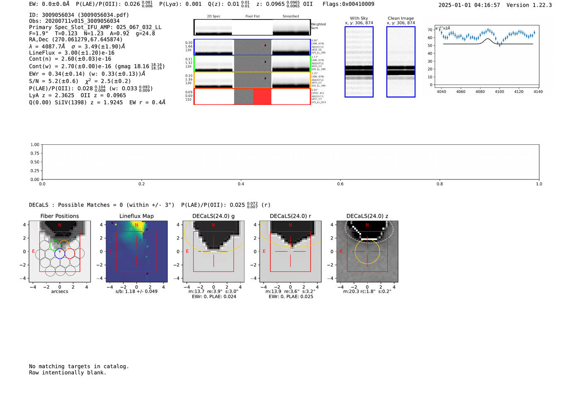This screenshot has width=581, height=395.
Task: Click the Smoothed column header
Action: 290,17
